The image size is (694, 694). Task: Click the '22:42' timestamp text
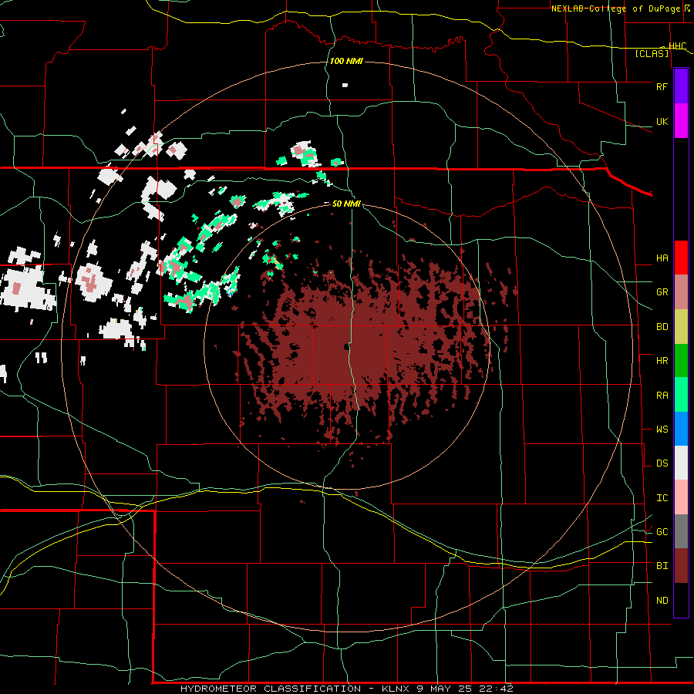click(x=496, y=689)
